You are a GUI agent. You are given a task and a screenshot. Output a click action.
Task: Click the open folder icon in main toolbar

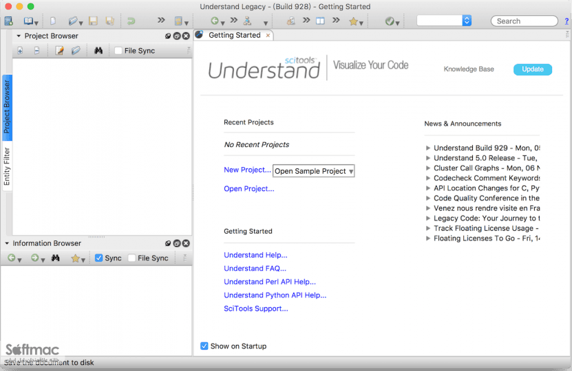[73, 21]
